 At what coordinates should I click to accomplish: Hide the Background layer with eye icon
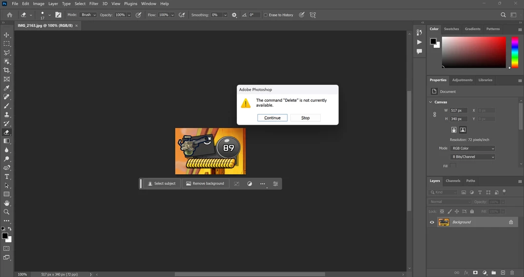pyautogui.click(x=432, y=222)
